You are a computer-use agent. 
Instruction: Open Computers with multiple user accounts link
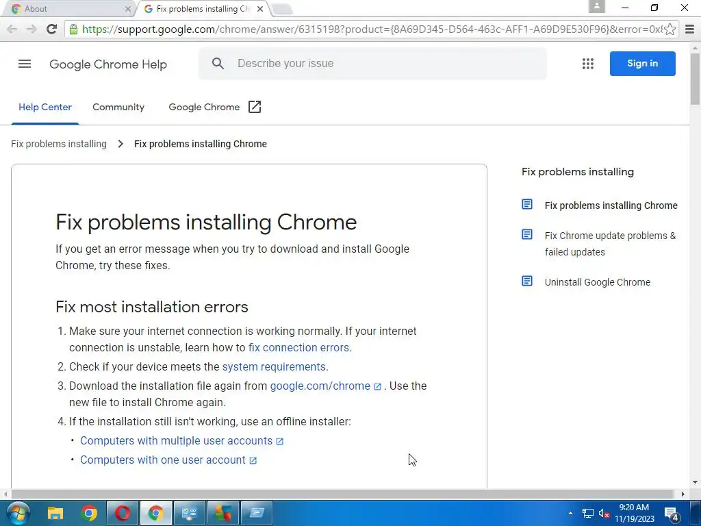(176, 441)
